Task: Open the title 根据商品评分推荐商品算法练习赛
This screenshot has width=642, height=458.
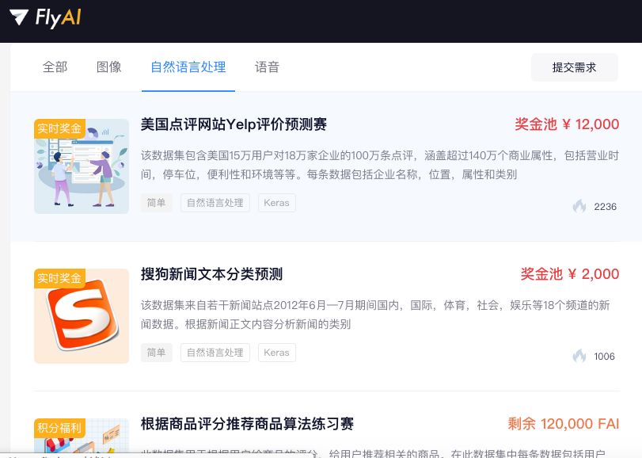Action: coord(247,424)
